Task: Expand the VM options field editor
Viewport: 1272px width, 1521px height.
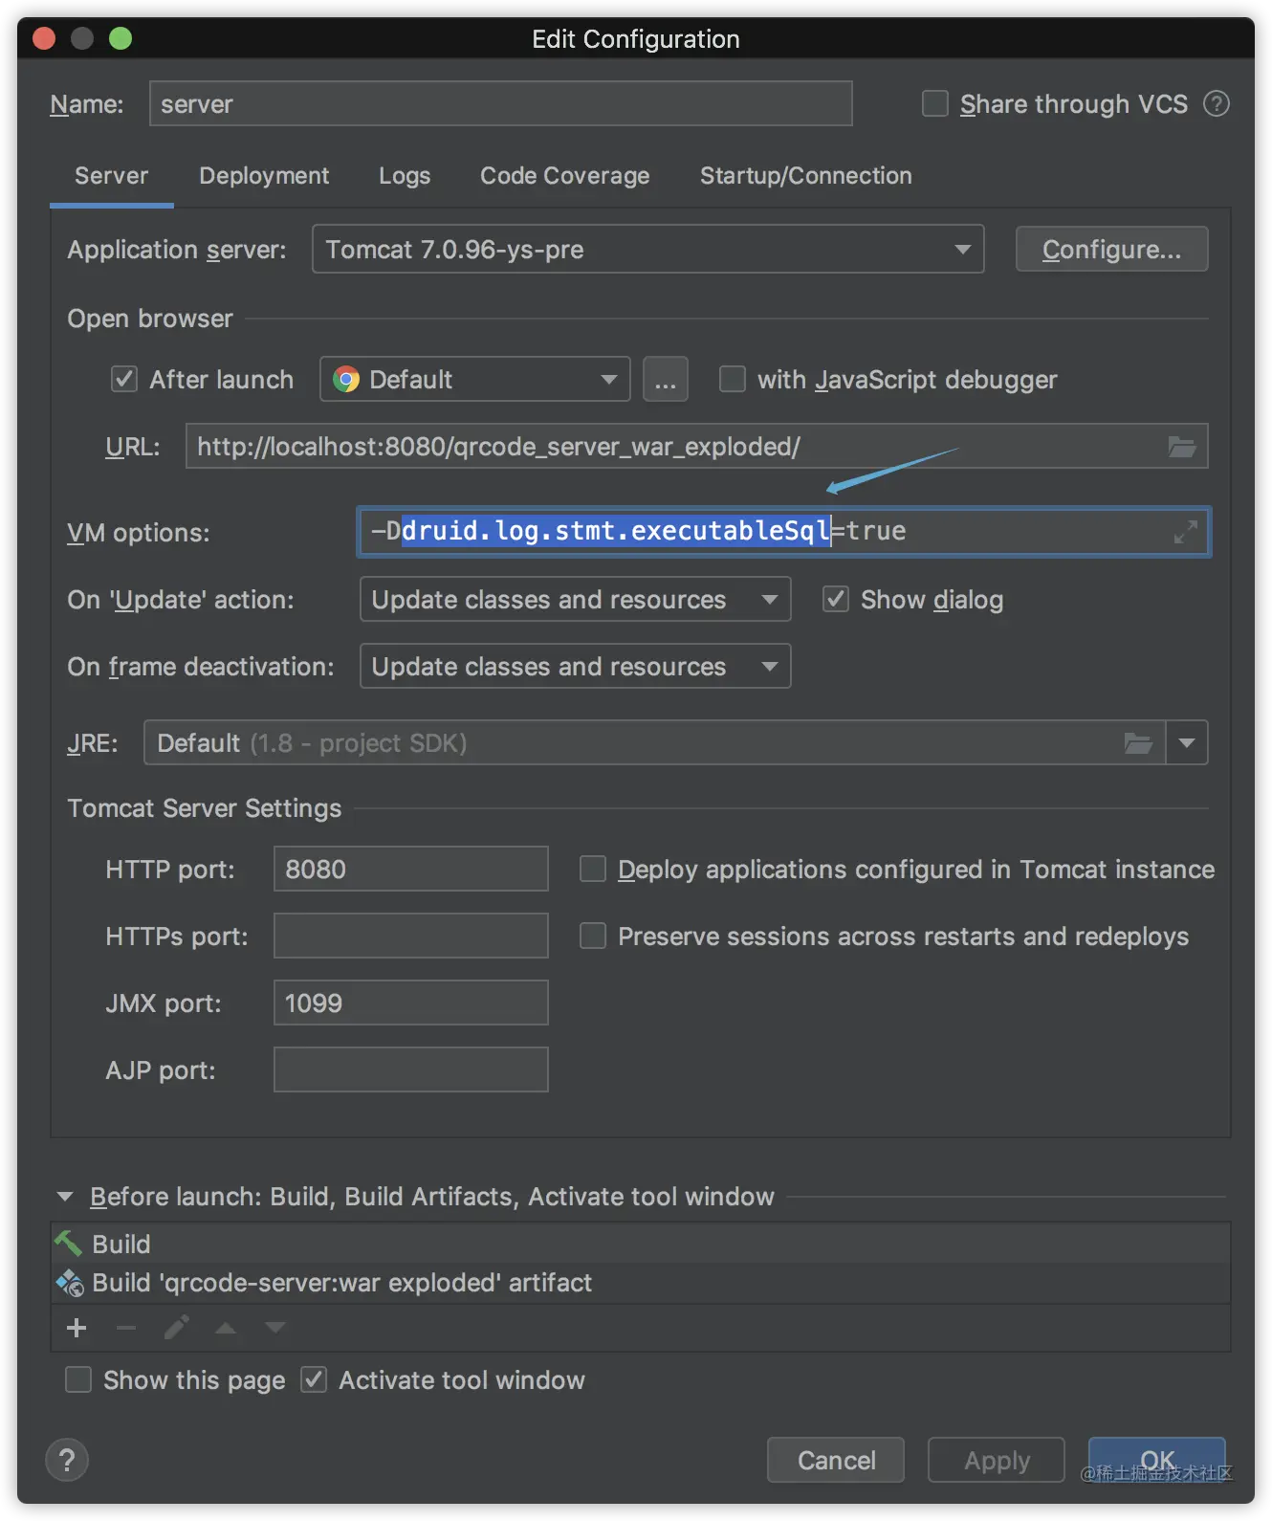Action: [x=1186, y=532]
